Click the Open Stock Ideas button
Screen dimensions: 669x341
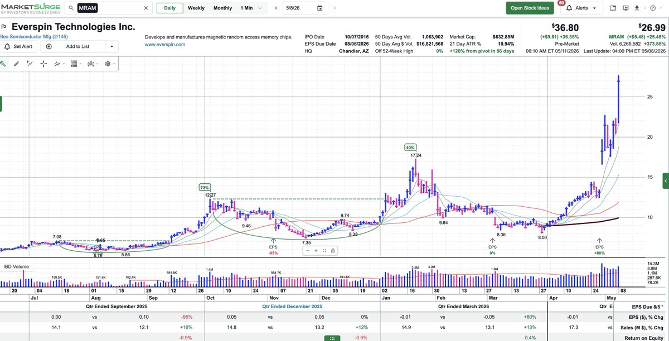coord(530,8)
